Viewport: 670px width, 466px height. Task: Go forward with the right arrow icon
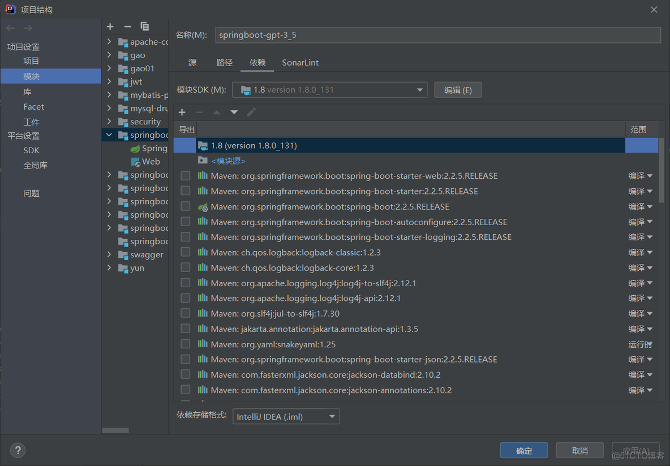point(28,28)
